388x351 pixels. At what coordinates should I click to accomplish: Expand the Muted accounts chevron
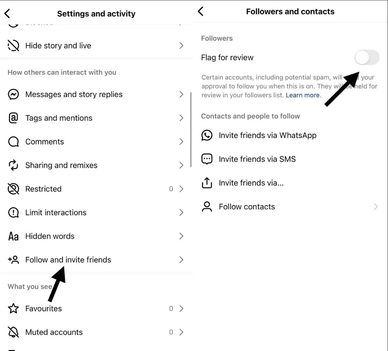tap(181, 332)
